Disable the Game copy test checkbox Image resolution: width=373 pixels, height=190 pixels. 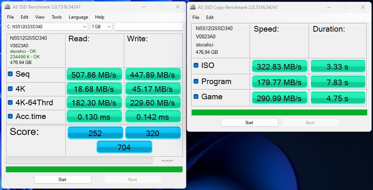point(196,96)
